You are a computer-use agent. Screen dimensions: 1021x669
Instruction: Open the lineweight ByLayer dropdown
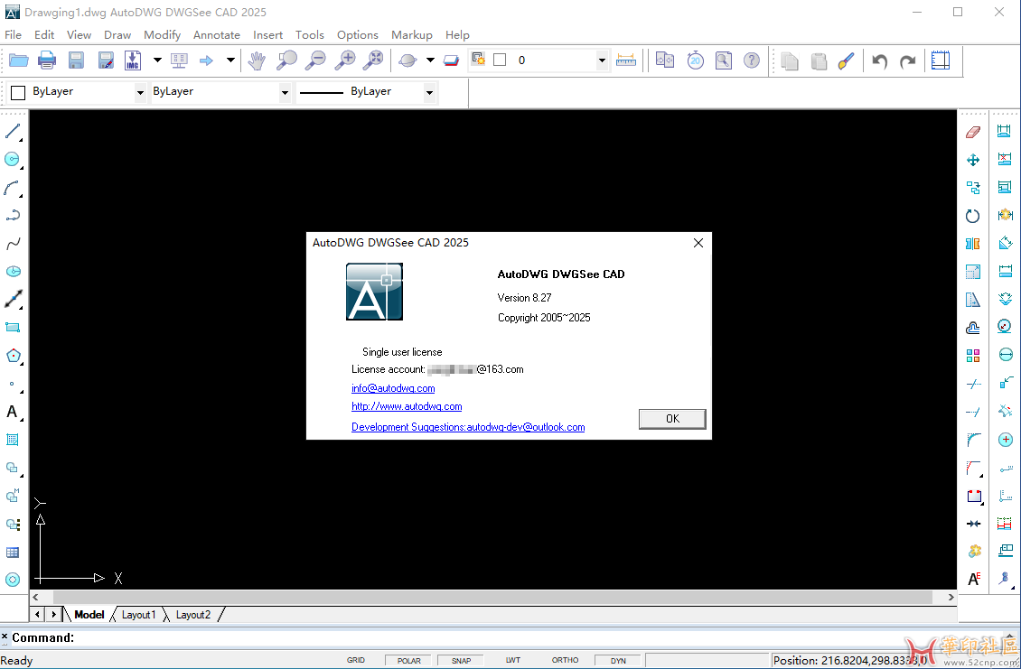coord(429,92)
